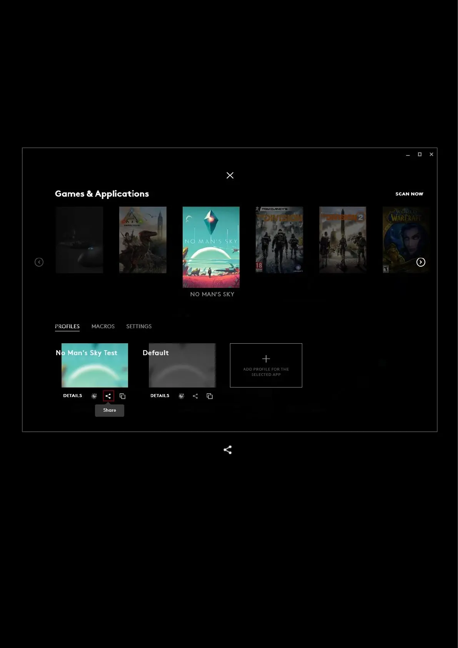Viewport: 458px width, 648px height.
Task: Open the SETTINGS tab
Action: (x=139, y=326)
